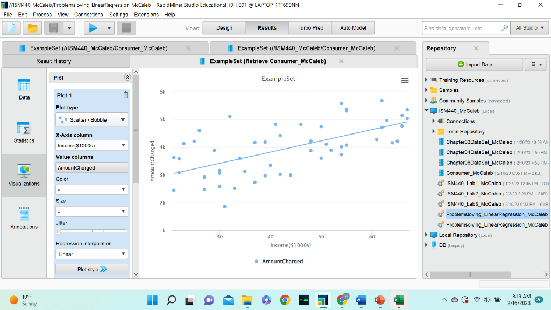Toggle AmountCharged legend marker
The width and height of the screenshot is (551, 310).
pyautogui.click(x=257, y=262)
